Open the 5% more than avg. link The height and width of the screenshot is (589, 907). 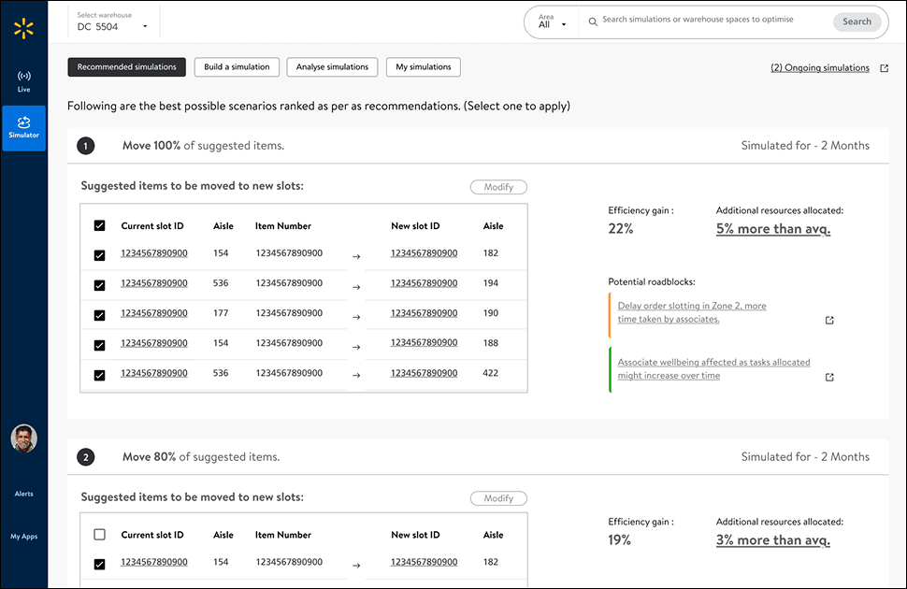(x=772, y=229)
